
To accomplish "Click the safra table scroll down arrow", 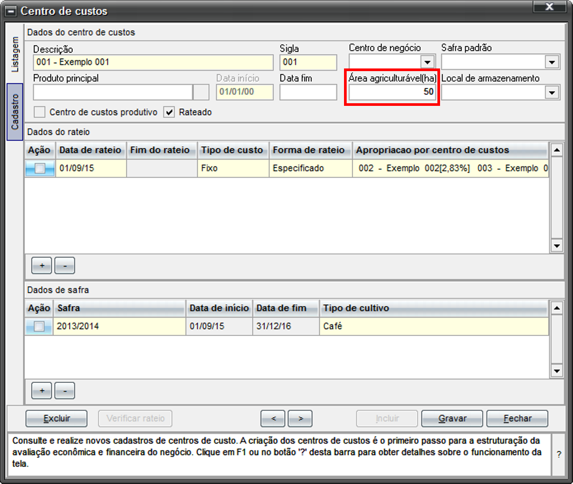I will [x=557, y=371].
